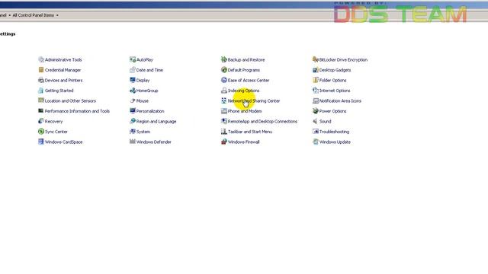Select the All Control Panel Items breadcrumb
Image resolution: width=488 pixels, height=274 pixels.
point(34,15)
